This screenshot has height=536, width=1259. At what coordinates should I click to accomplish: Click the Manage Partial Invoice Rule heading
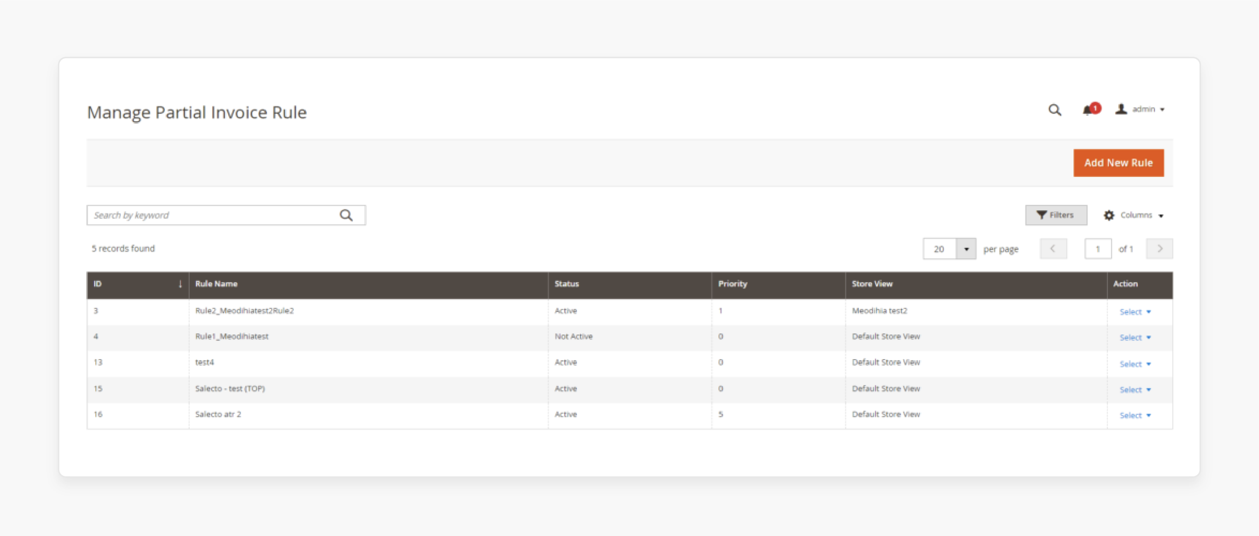(197, 113)
